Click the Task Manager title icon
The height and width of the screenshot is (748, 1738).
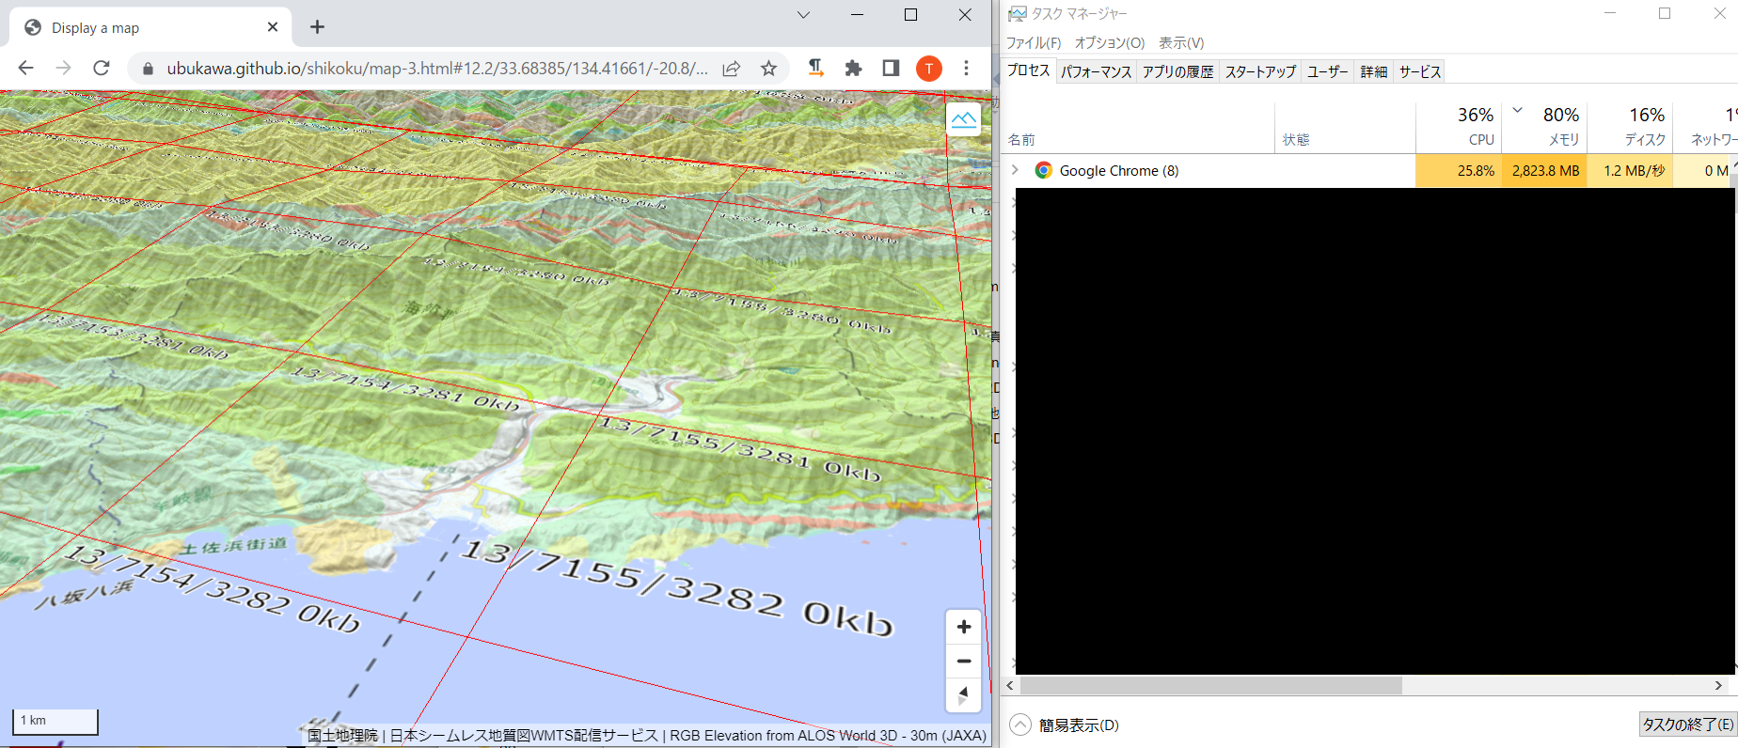[1017, 13]
